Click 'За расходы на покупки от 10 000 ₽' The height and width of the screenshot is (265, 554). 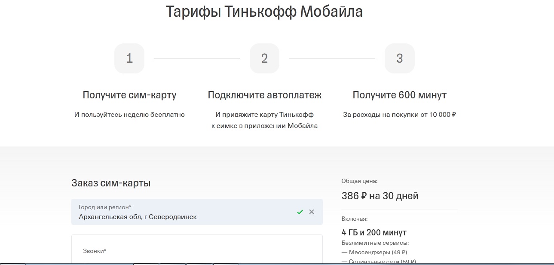pyautogui.click(x=400, y=115)
